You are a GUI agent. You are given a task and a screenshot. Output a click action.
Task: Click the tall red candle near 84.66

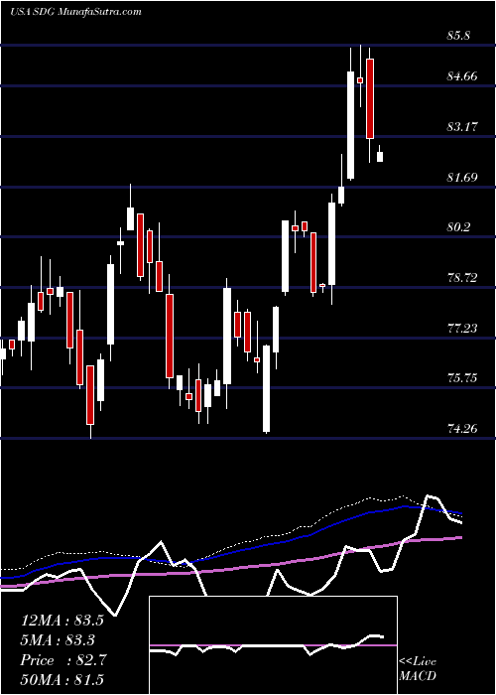[x=370, y=98]
